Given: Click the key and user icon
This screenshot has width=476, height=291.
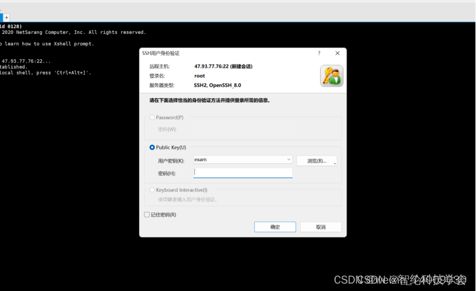Looking at the screenshot, I should [332, 75].
